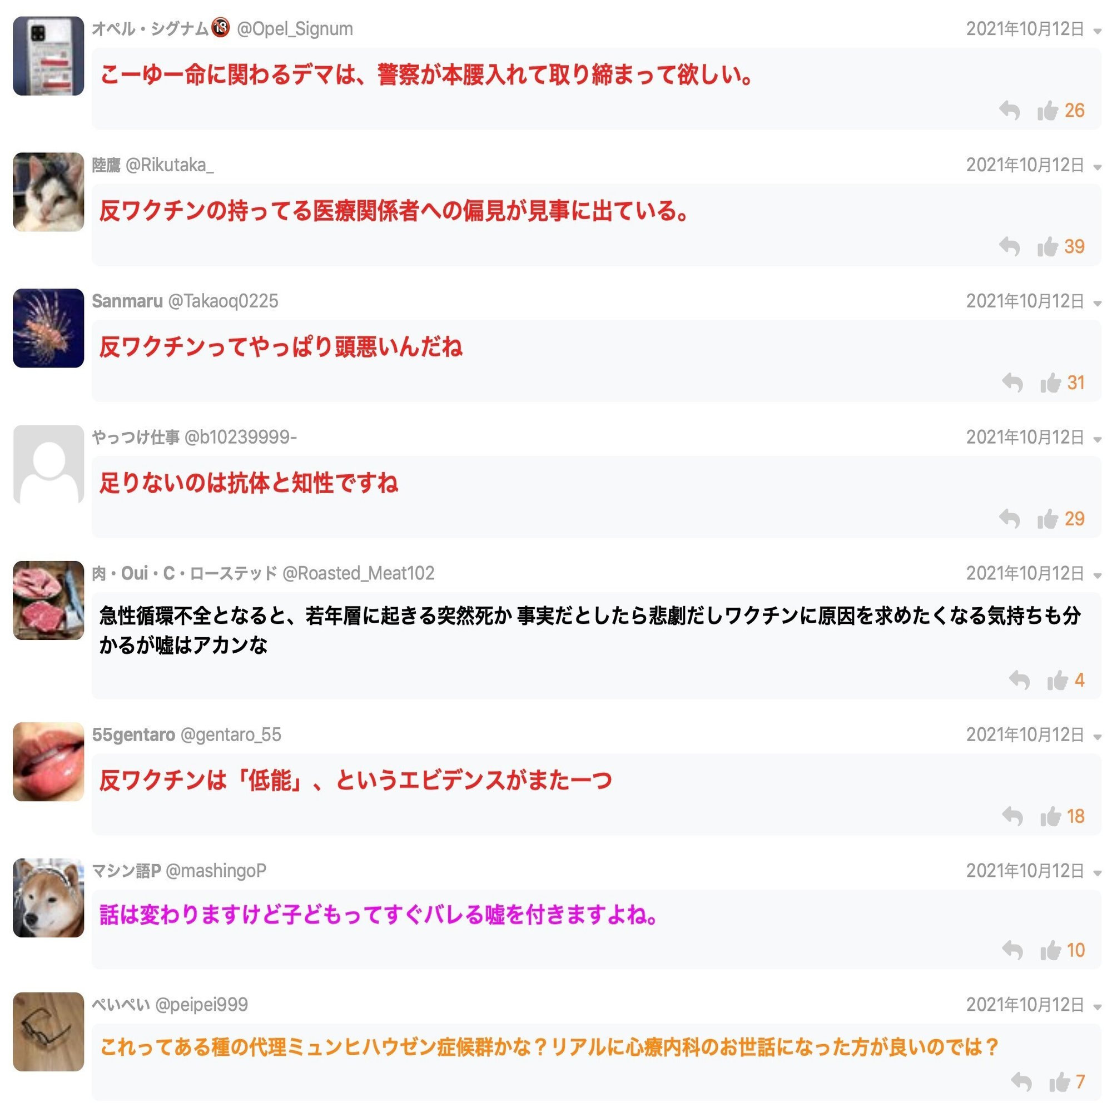The height and width of the screenshot is (1112, 1112).
Task: Expand the options menu on @Takaoq0225's comment
Action: [x=1097, y=304]
